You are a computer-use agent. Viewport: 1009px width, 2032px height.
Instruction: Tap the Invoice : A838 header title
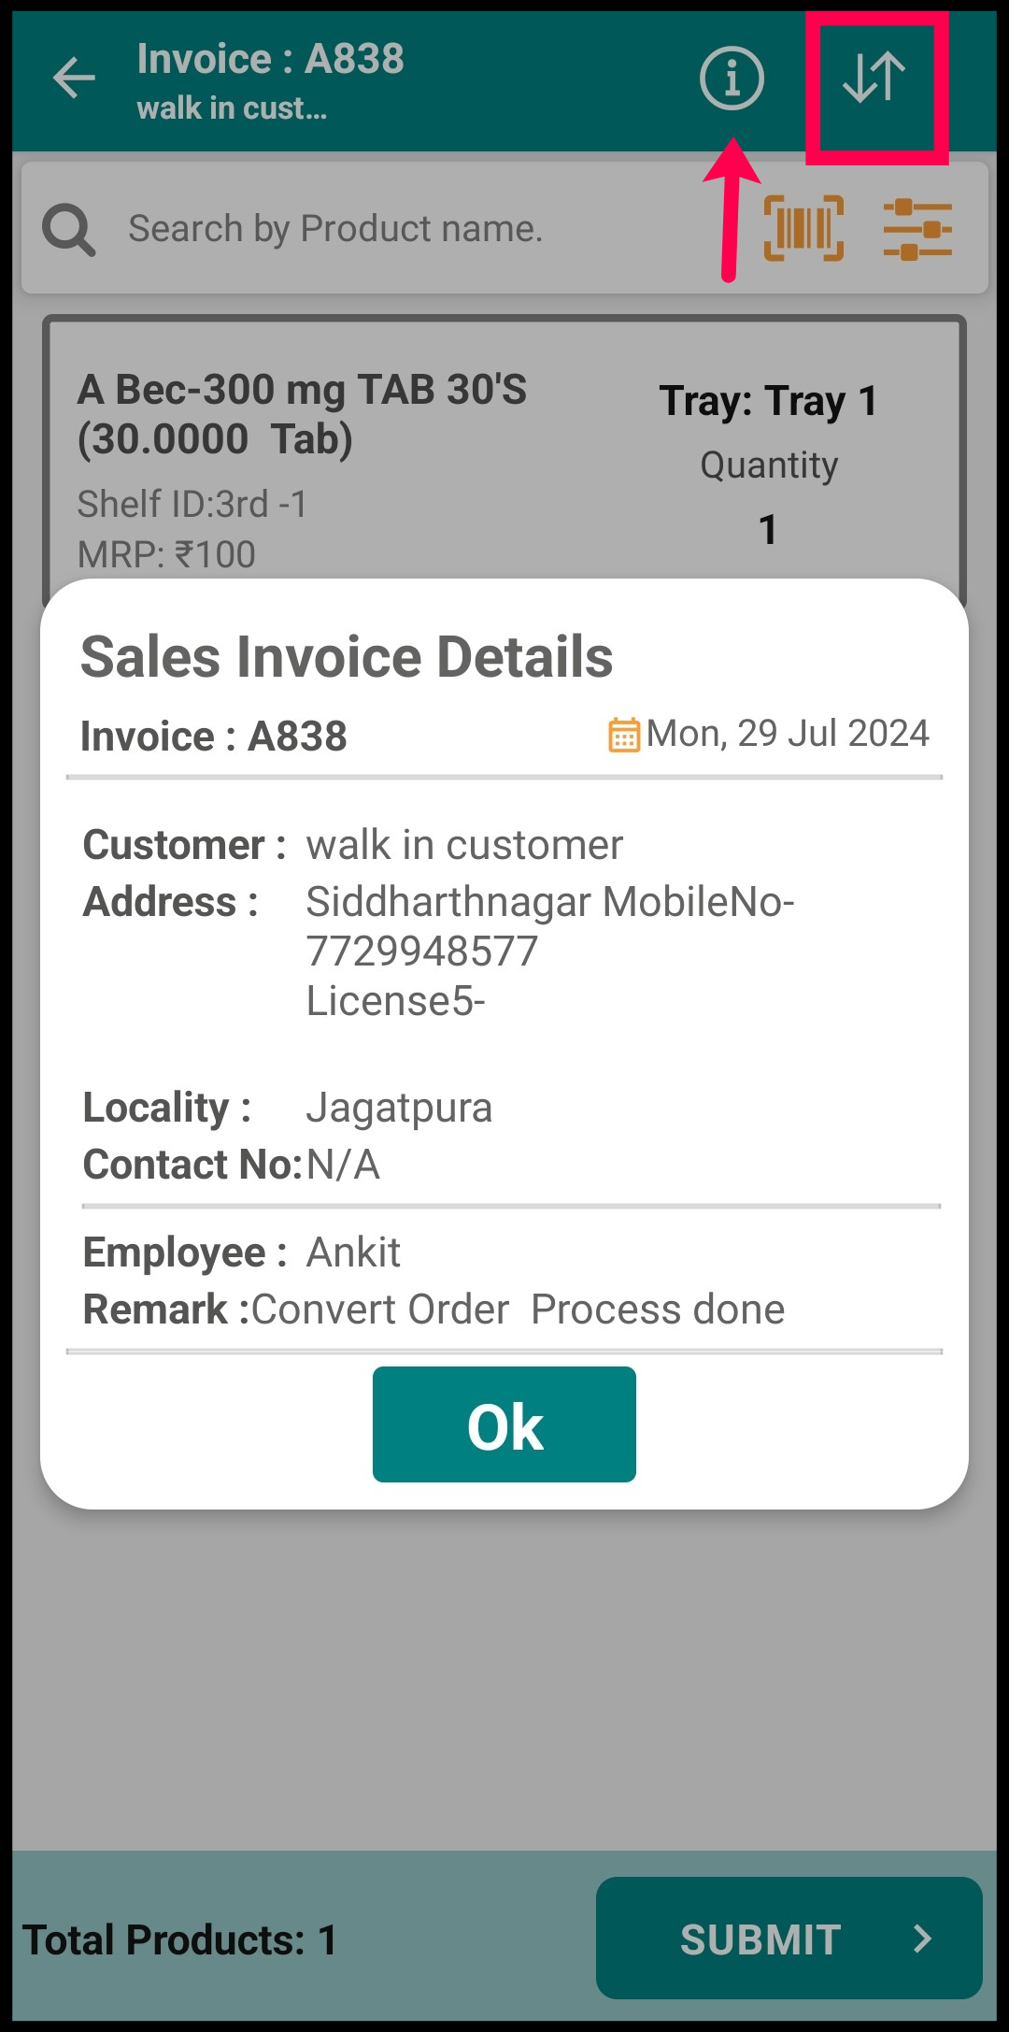[271, 59]
